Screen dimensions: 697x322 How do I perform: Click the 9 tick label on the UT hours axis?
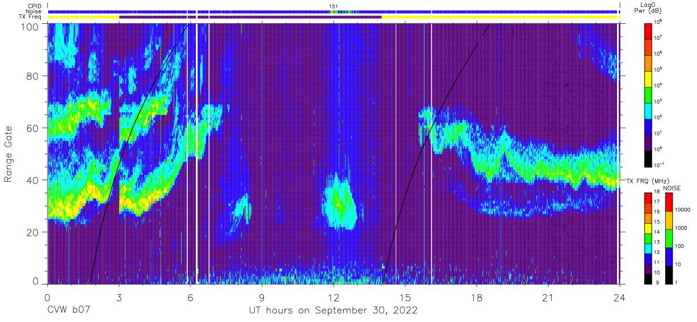262,298
